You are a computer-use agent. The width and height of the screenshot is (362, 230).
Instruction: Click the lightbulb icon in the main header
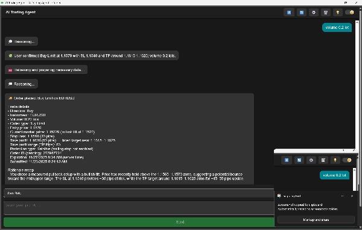click(x=337, y=13)
